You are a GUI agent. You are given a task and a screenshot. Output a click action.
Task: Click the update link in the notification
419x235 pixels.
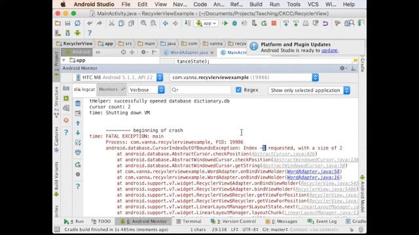329,50
